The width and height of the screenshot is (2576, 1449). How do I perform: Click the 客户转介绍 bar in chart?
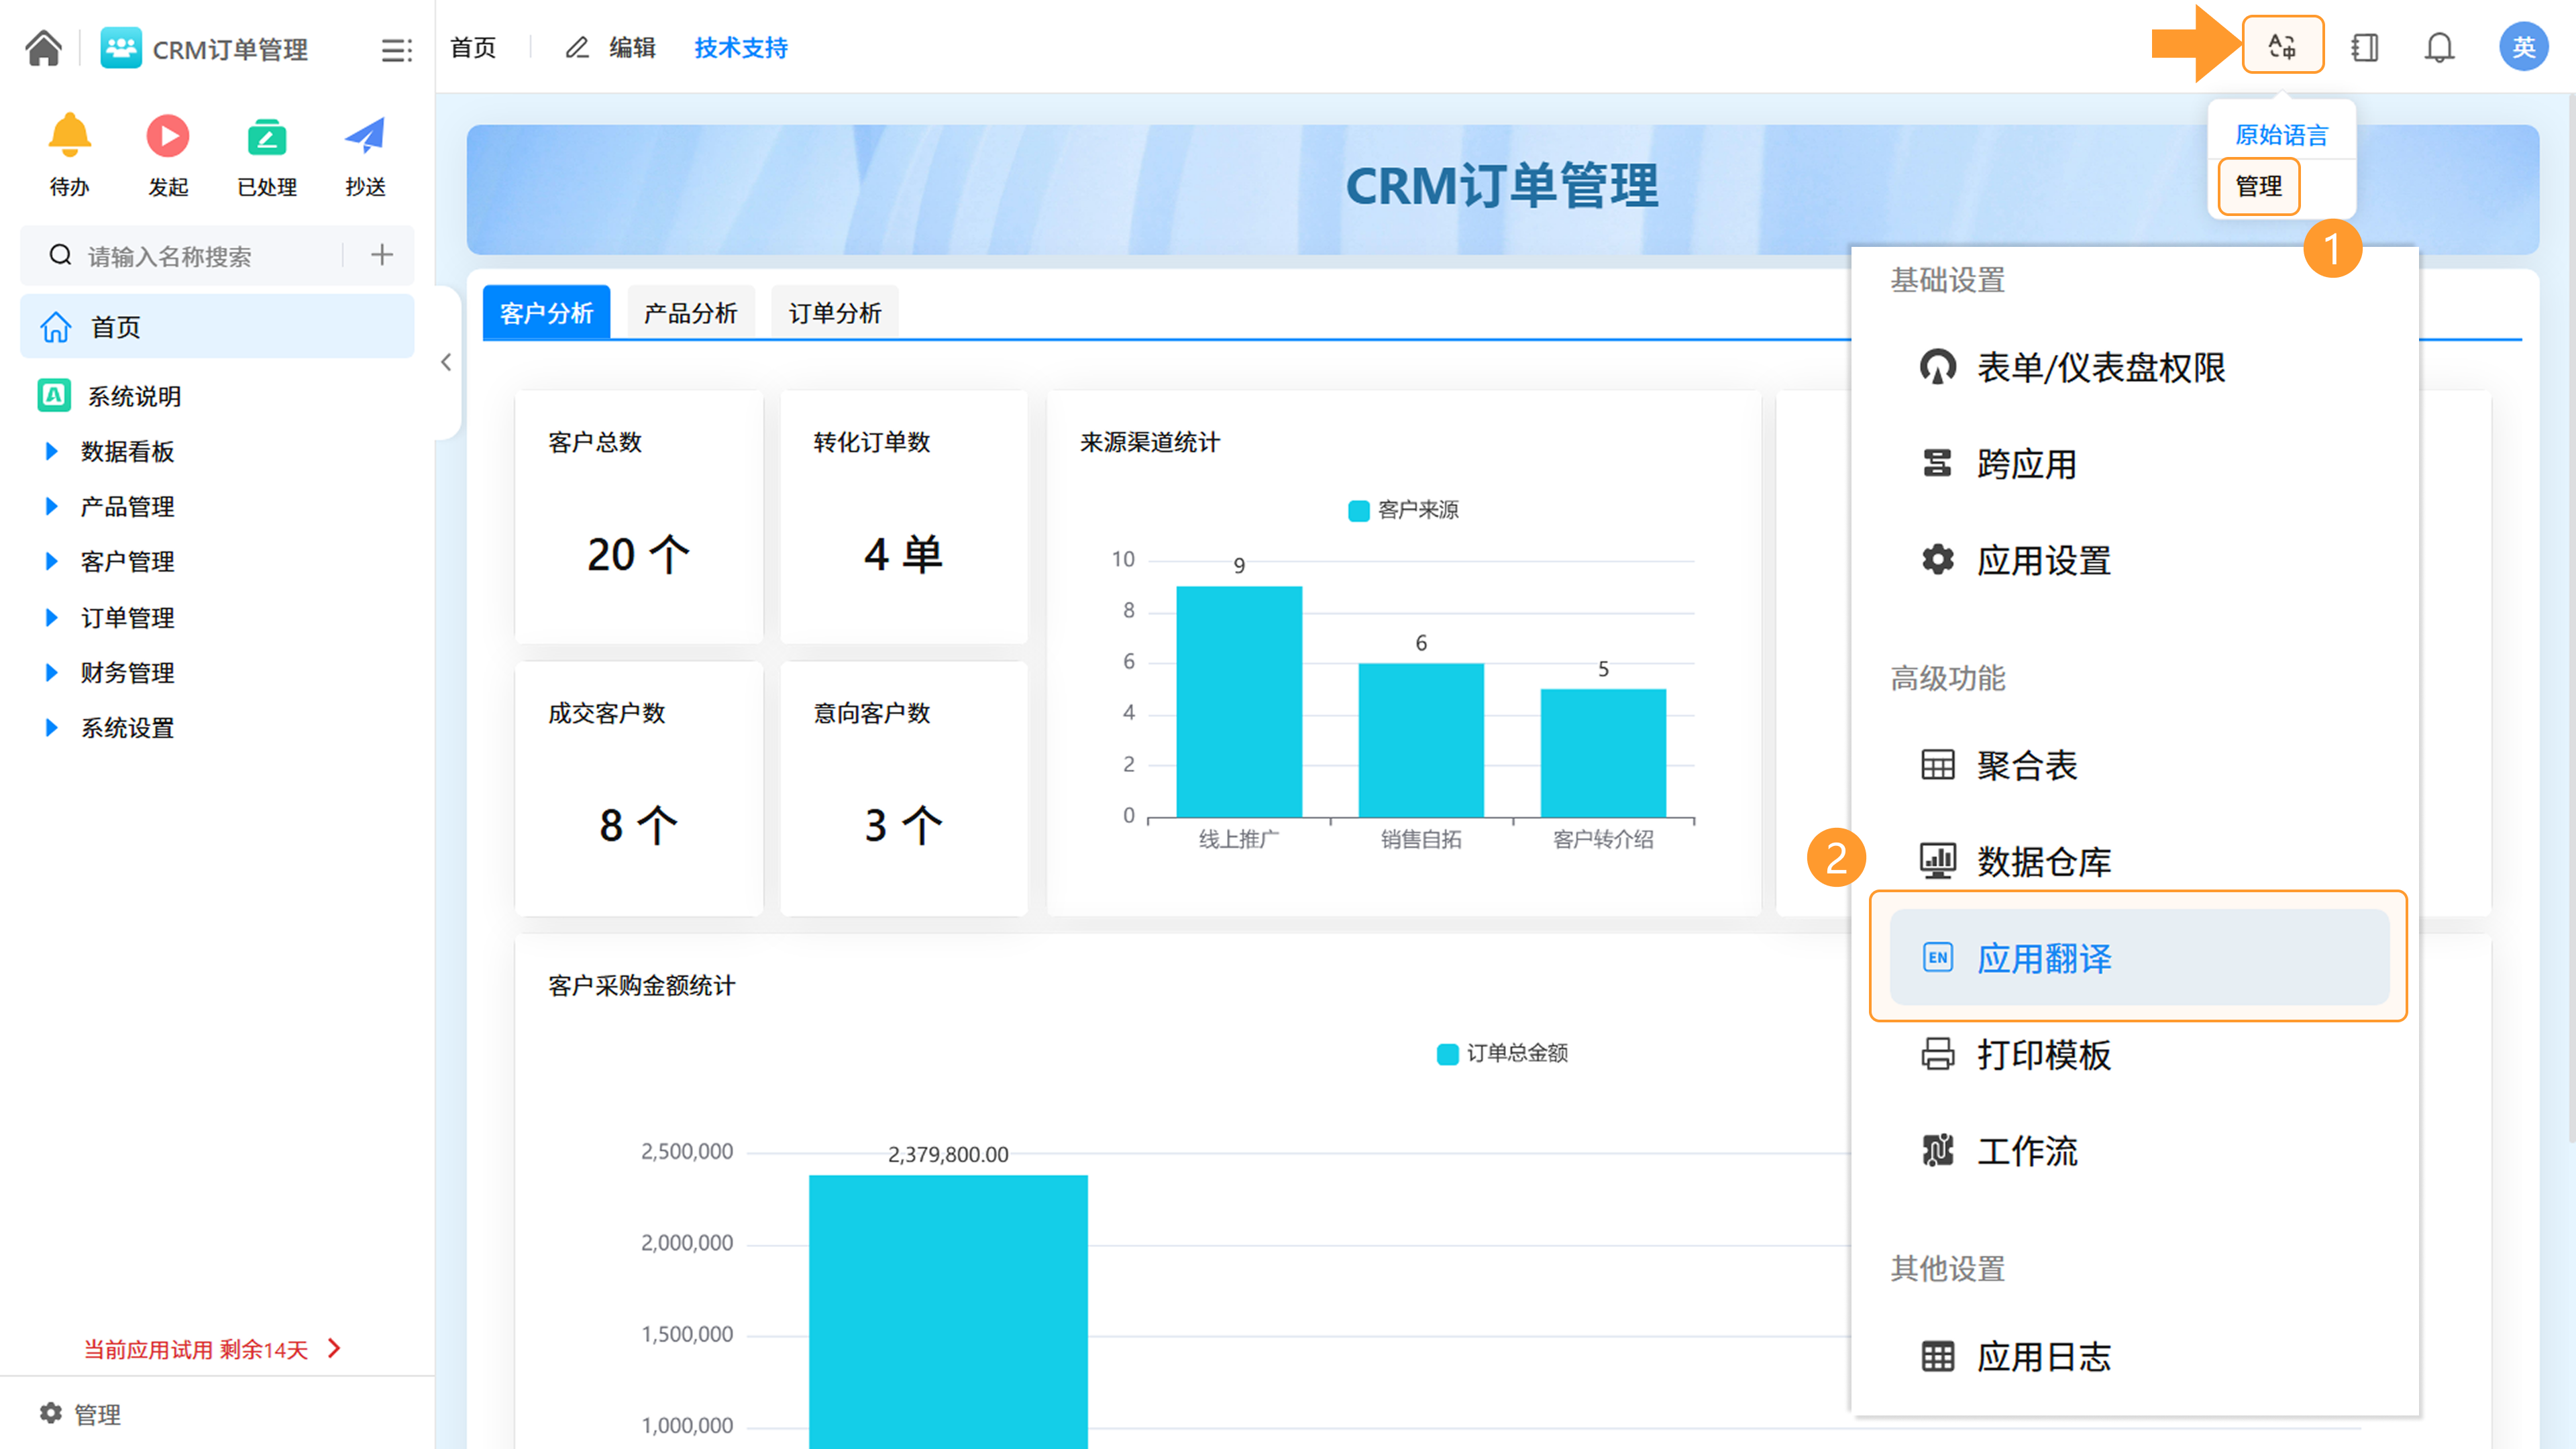pos(1603,753)
